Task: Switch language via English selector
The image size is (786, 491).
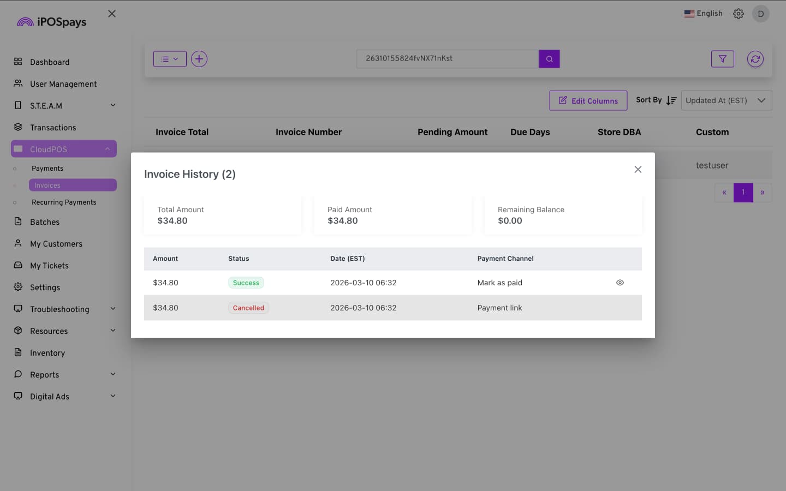Action: click(703, 14)
